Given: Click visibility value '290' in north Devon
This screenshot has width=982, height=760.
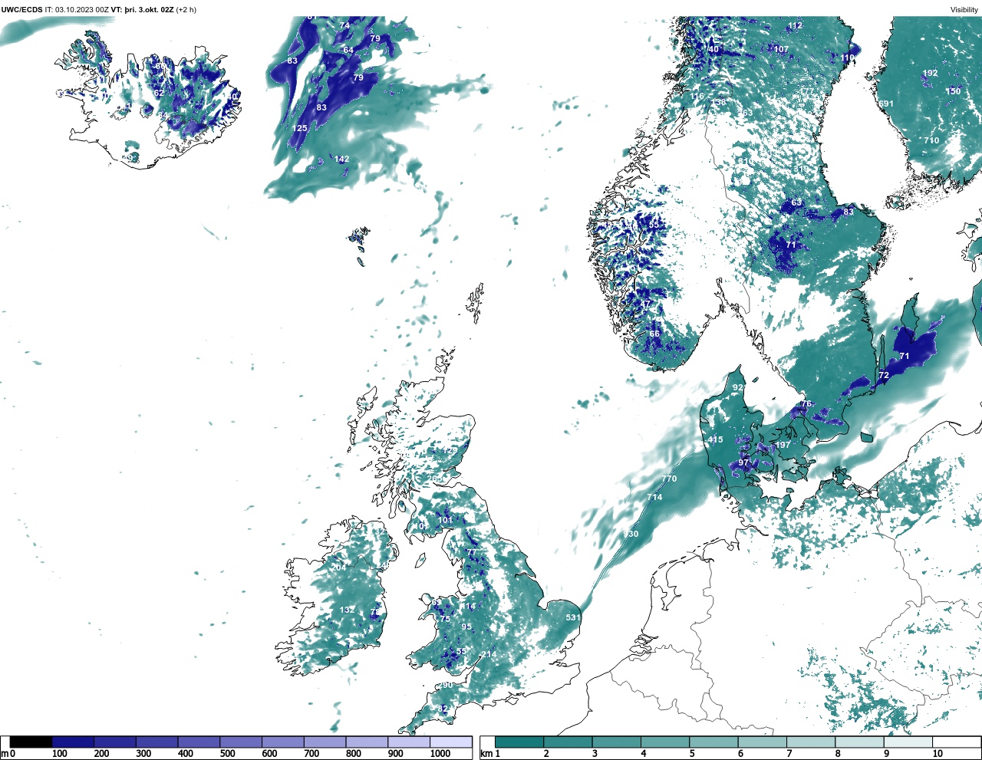Looking at the screenshot, I should point(445,685).
